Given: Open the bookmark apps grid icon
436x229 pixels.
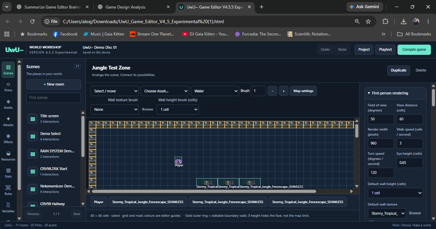Looking at the screenshot, I should [6, 34].
